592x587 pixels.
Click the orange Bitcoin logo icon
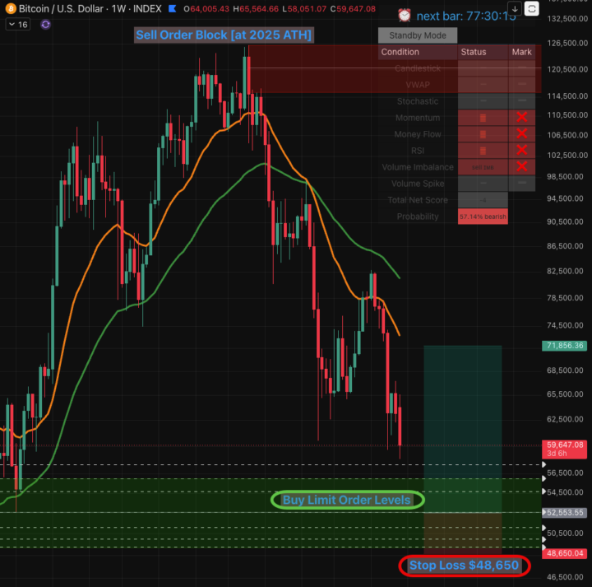click(10, 8)
